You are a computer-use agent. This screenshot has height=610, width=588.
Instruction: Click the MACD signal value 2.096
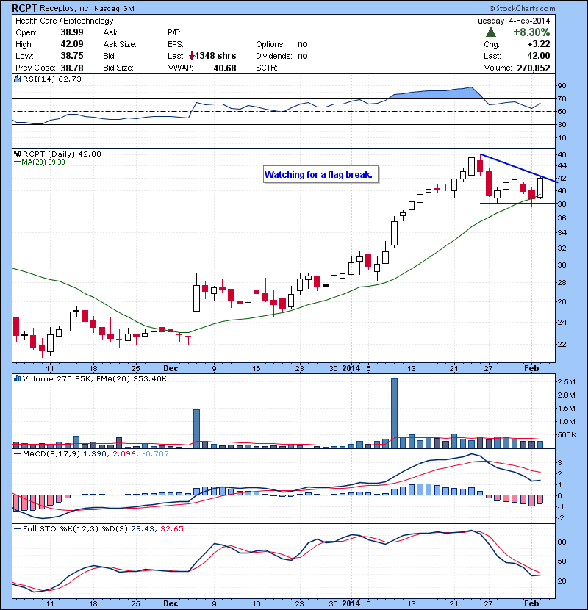(124, 454)
